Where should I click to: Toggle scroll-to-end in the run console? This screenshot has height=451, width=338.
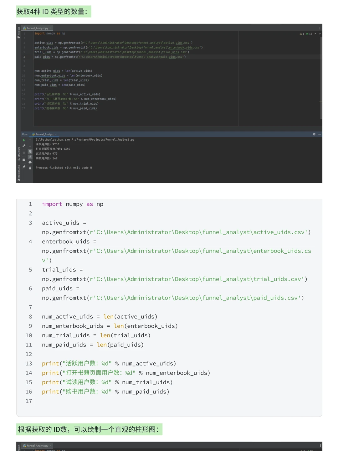pos(30,157)
